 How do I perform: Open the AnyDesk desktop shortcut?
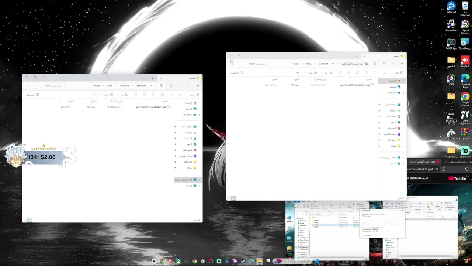coord(465,62)
